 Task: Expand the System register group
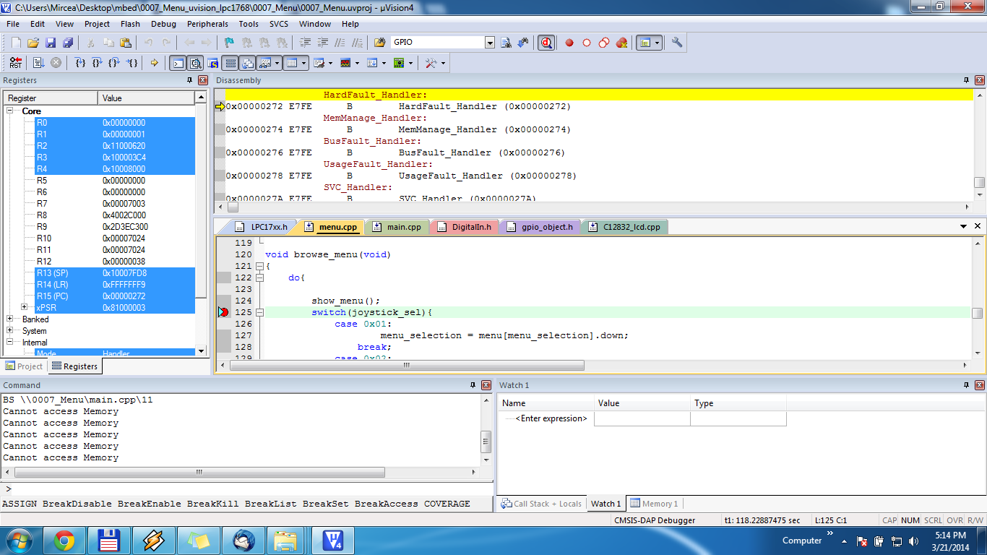point(10,331)
